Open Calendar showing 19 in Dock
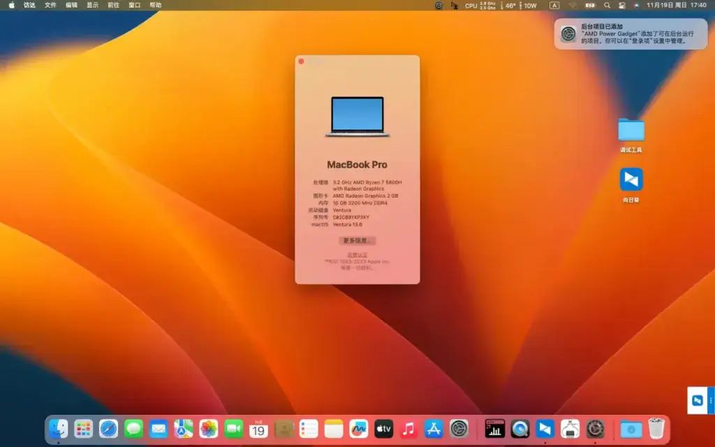715x447 pixels. pos(258,429)
